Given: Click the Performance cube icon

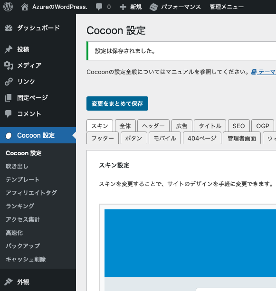Looking at the screenshot, I should [x=153, y=7].
